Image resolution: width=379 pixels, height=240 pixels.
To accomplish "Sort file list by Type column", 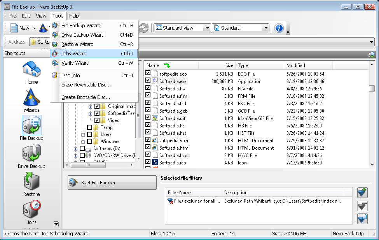I will (x=260, y=65).
